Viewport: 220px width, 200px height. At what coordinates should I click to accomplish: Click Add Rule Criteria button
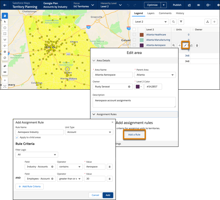(30, 187)
